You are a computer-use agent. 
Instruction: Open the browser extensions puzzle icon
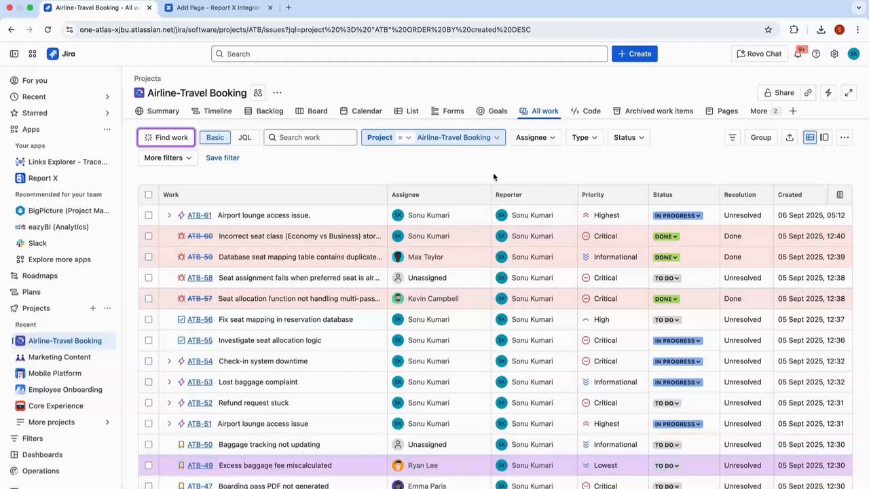[x=794, y=29]
